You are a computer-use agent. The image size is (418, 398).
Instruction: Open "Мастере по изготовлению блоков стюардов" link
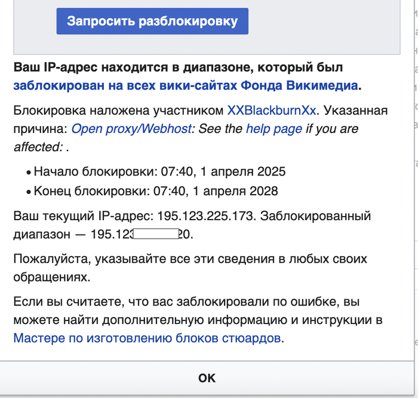click(x=147, y=338)
